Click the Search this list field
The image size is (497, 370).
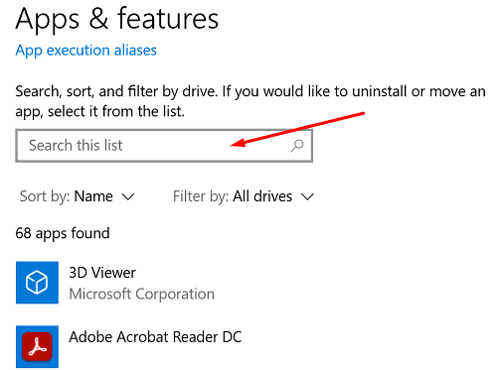click(x=164, y=146)
